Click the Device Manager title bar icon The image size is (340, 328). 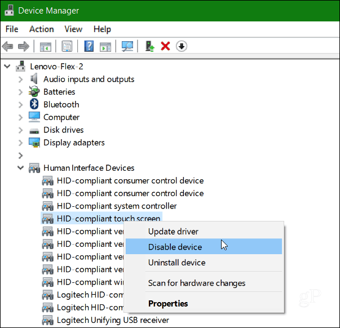coord(9,10)
